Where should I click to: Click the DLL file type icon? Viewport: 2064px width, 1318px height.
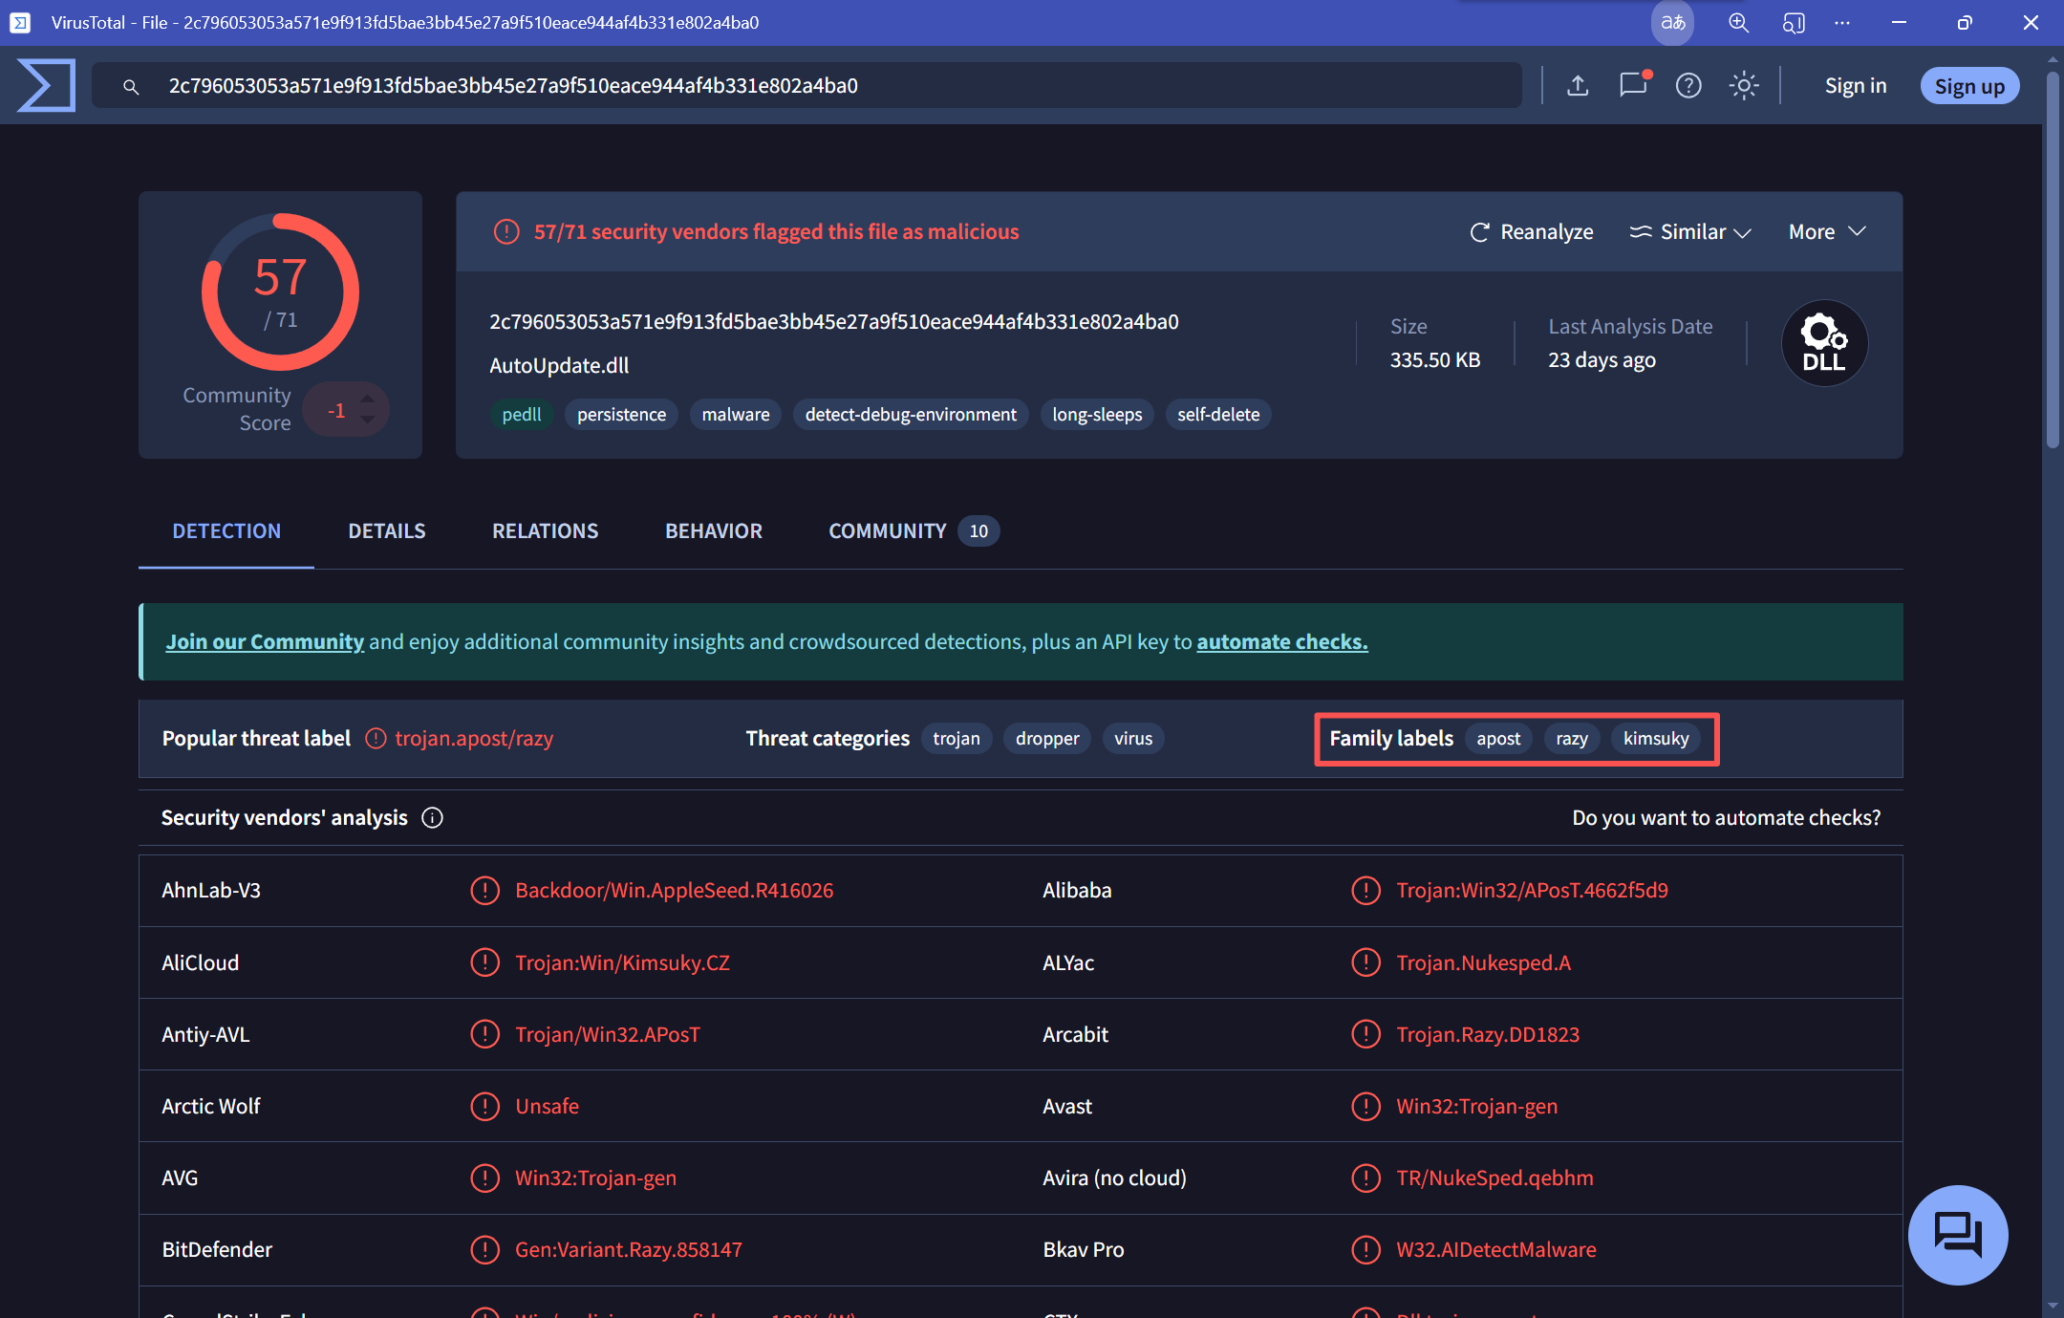1824,343
